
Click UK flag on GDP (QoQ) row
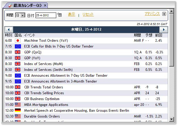18,52
